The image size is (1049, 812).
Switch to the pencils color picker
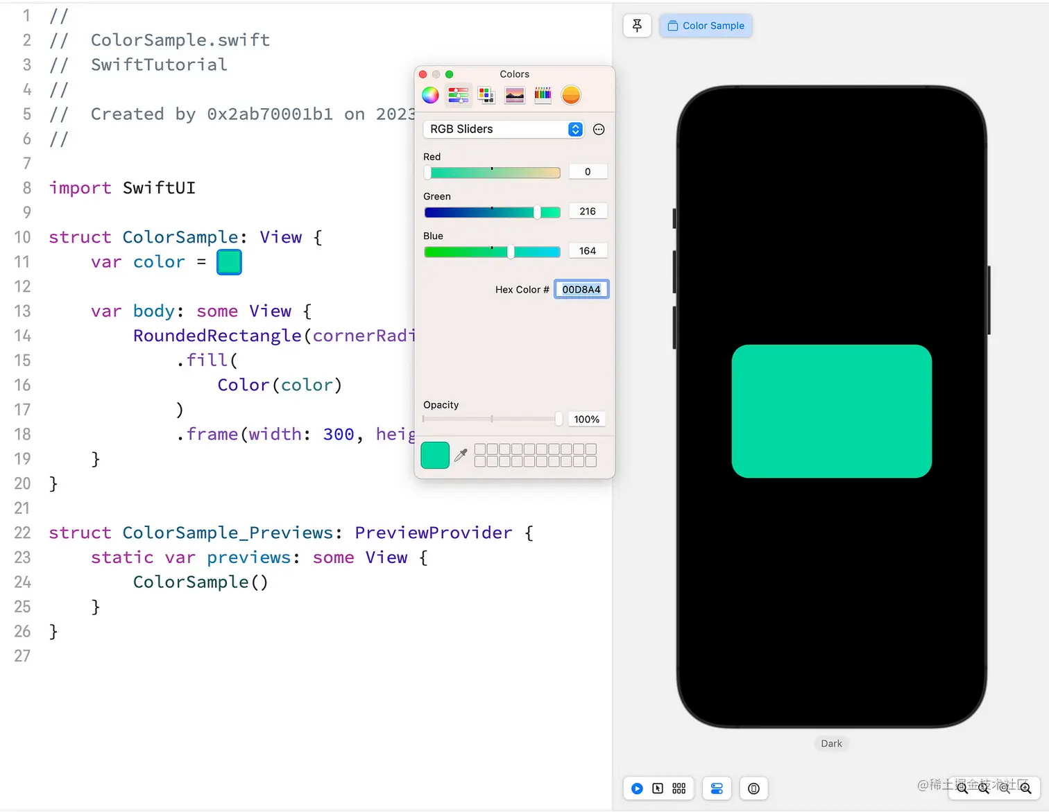(543, 95)
